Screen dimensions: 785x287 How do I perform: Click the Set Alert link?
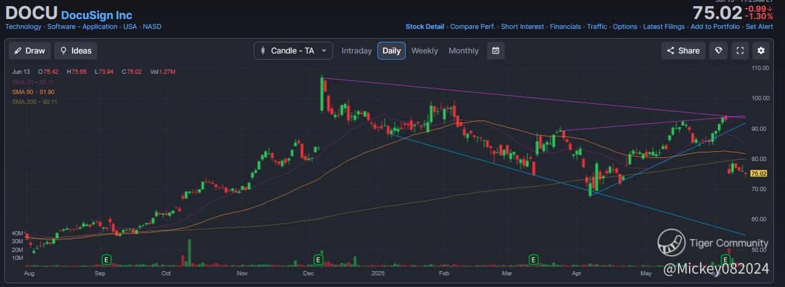[x=759, y=26]
